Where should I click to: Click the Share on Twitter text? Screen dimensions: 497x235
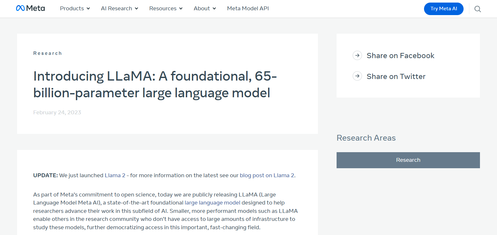click(x=396, y=76)
